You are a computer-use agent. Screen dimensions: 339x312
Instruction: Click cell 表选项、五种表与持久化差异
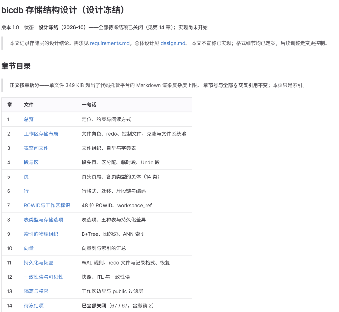134,220
